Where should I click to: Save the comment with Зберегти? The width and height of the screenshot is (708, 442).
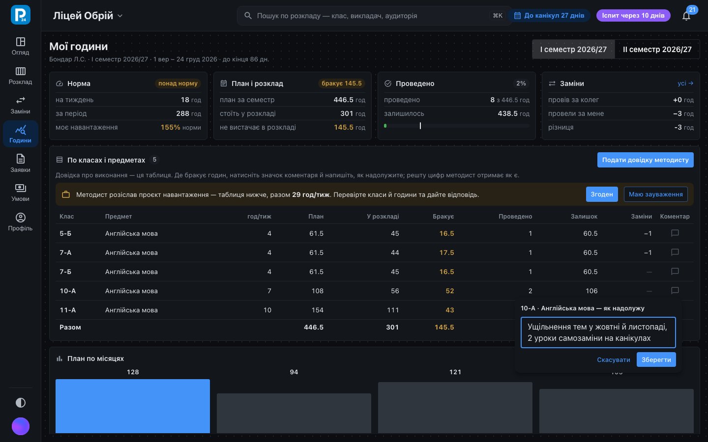(656, 360)
